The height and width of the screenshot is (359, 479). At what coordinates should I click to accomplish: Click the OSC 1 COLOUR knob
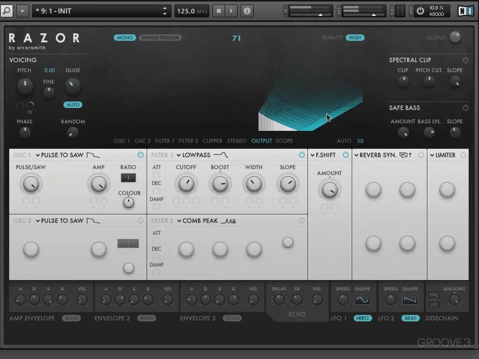point(129,202)
